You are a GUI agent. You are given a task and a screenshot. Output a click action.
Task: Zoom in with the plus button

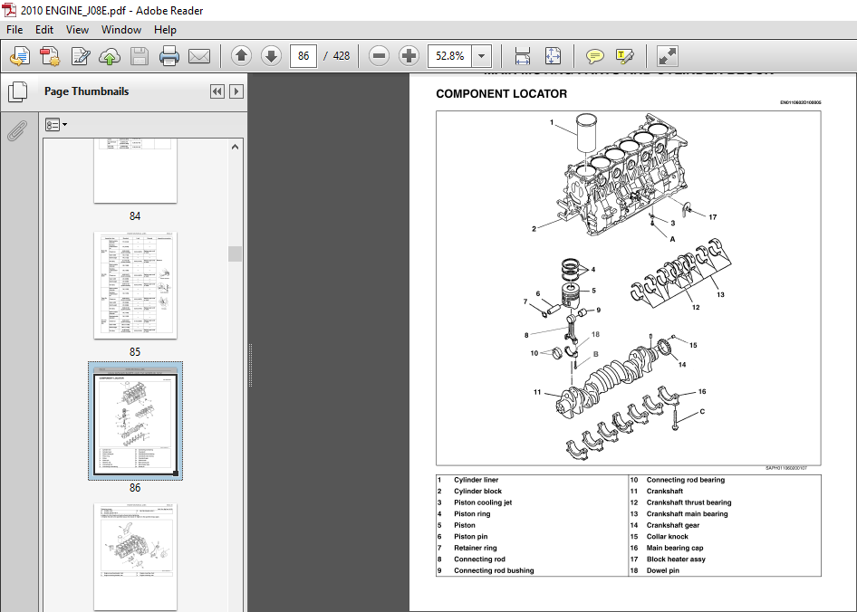(409, 56)
